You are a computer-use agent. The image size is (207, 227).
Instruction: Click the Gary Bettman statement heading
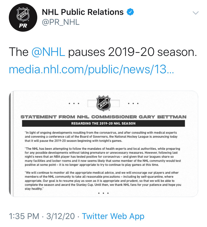point(104,117)
